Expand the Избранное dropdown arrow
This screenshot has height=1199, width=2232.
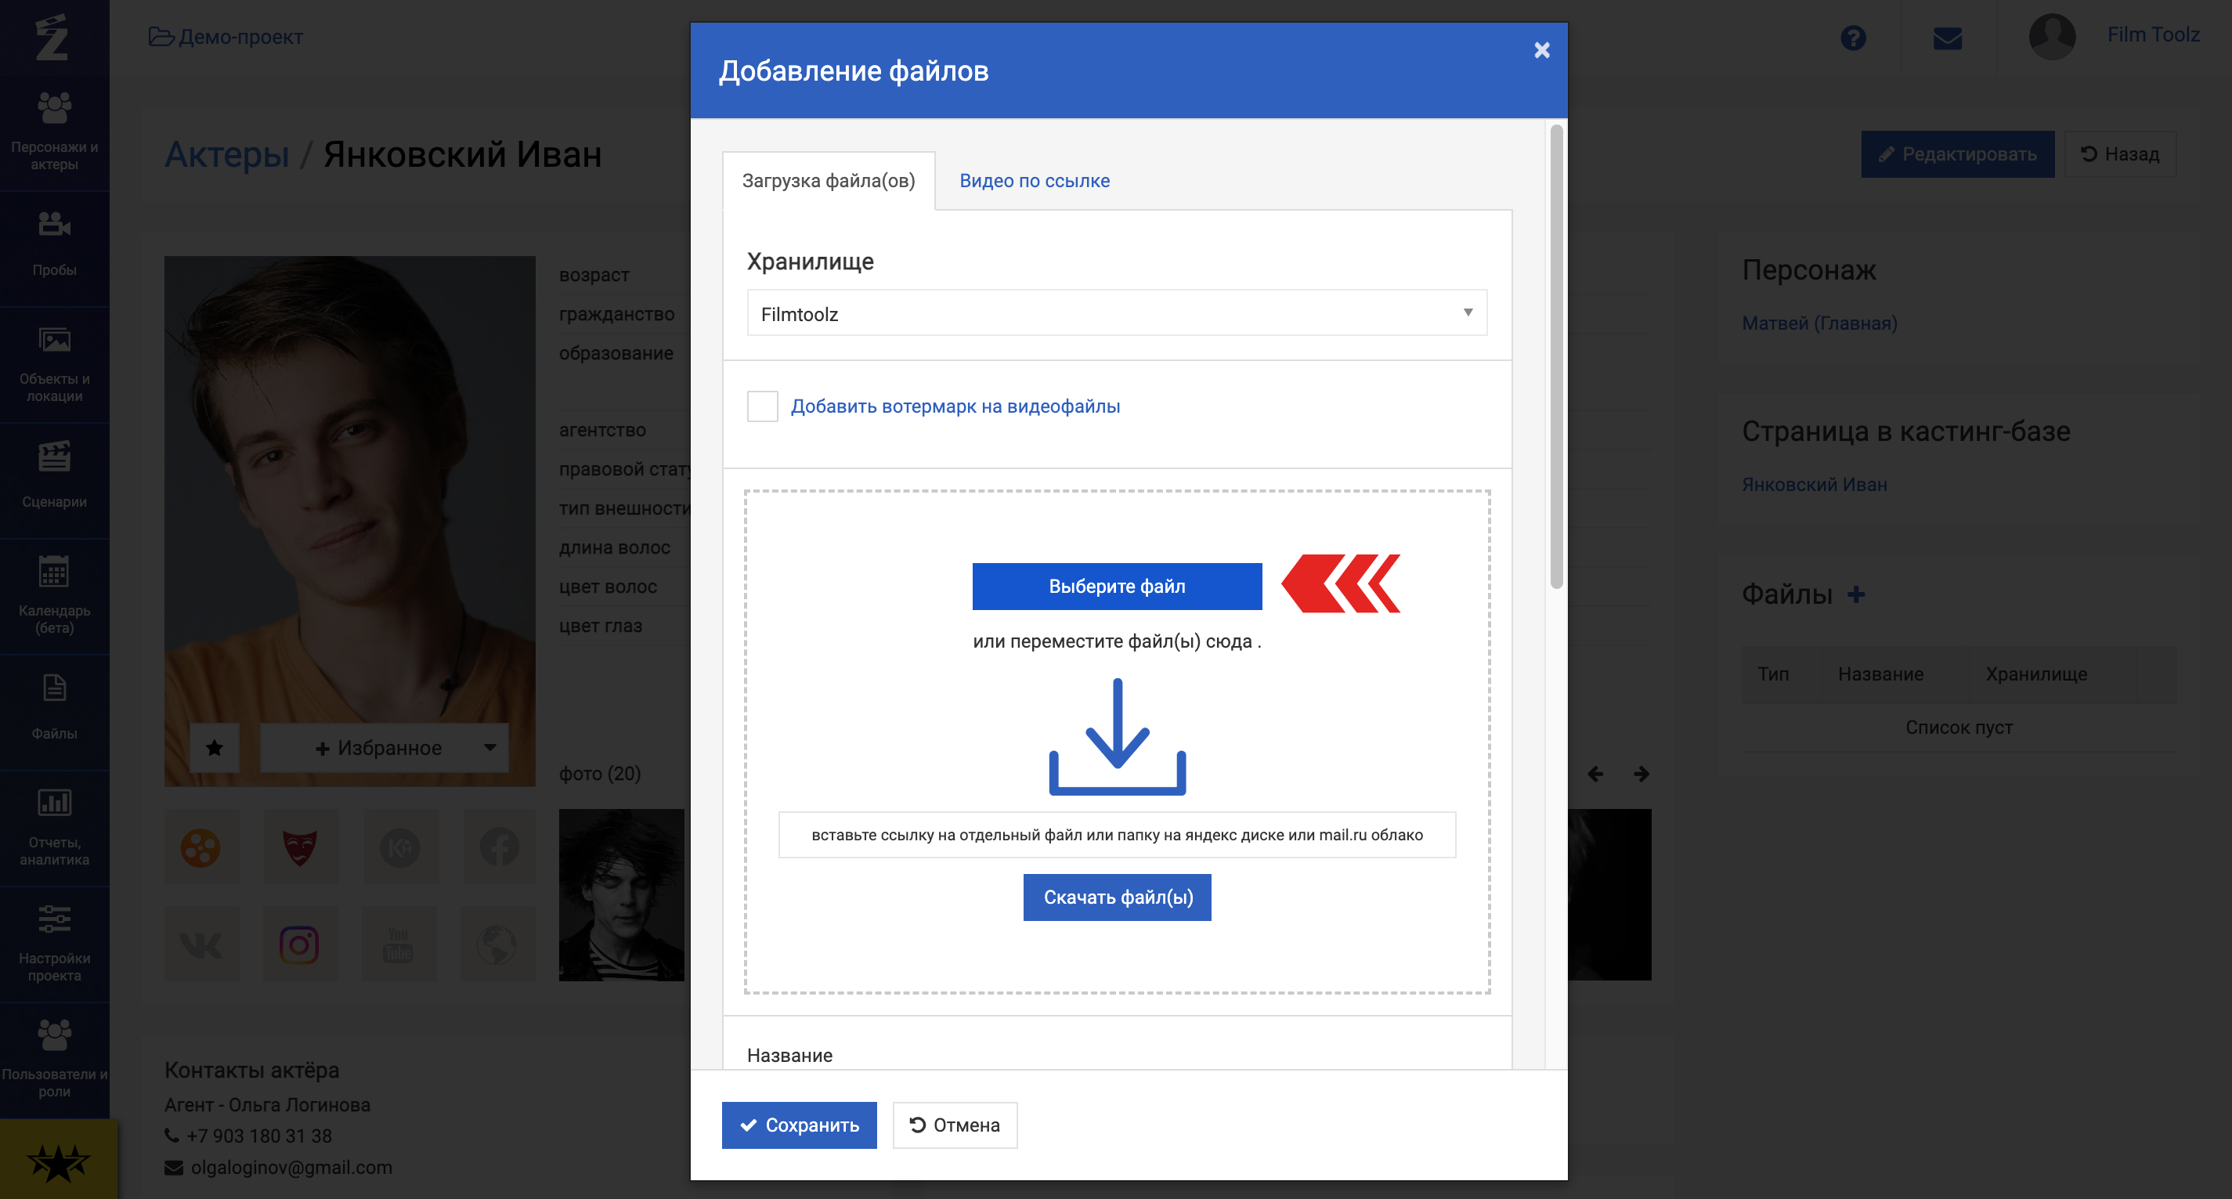coord(489,748)
